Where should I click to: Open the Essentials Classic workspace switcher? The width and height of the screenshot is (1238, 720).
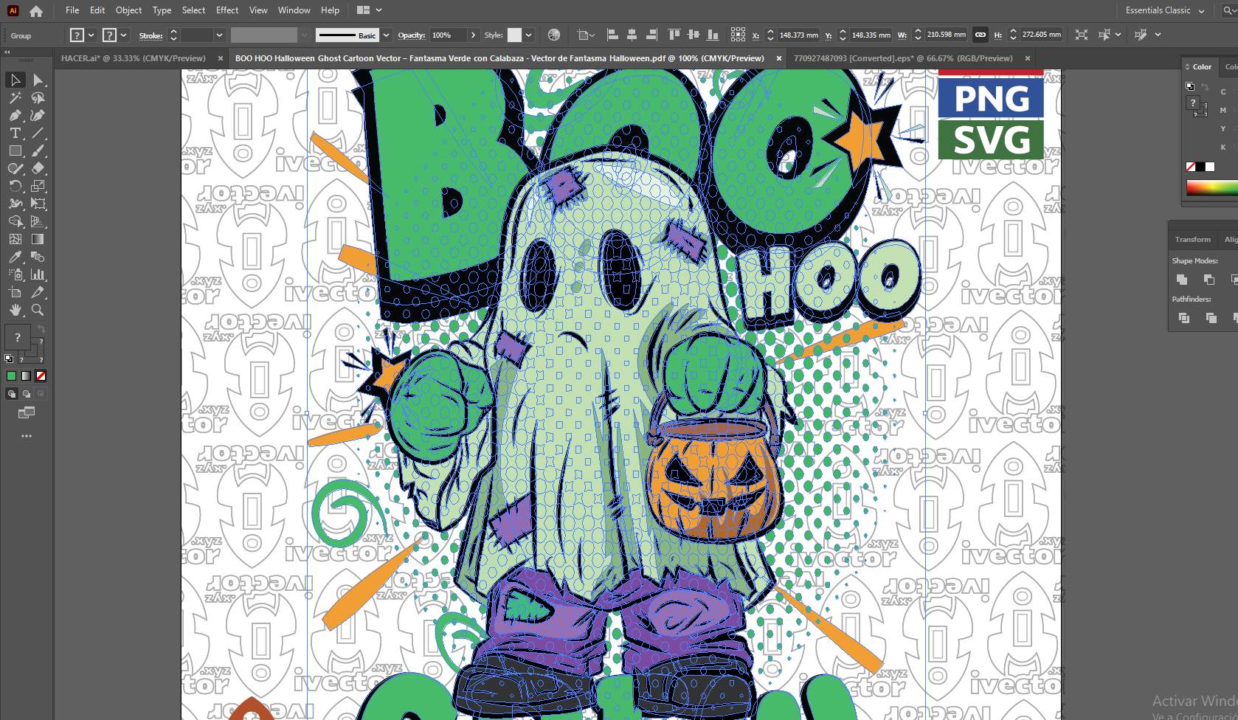pos(1165,10)
